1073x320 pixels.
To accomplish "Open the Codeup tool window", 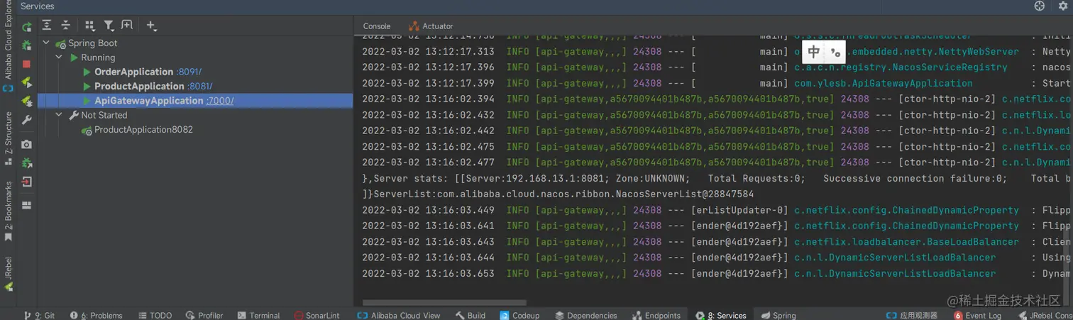I will point(519,315).
